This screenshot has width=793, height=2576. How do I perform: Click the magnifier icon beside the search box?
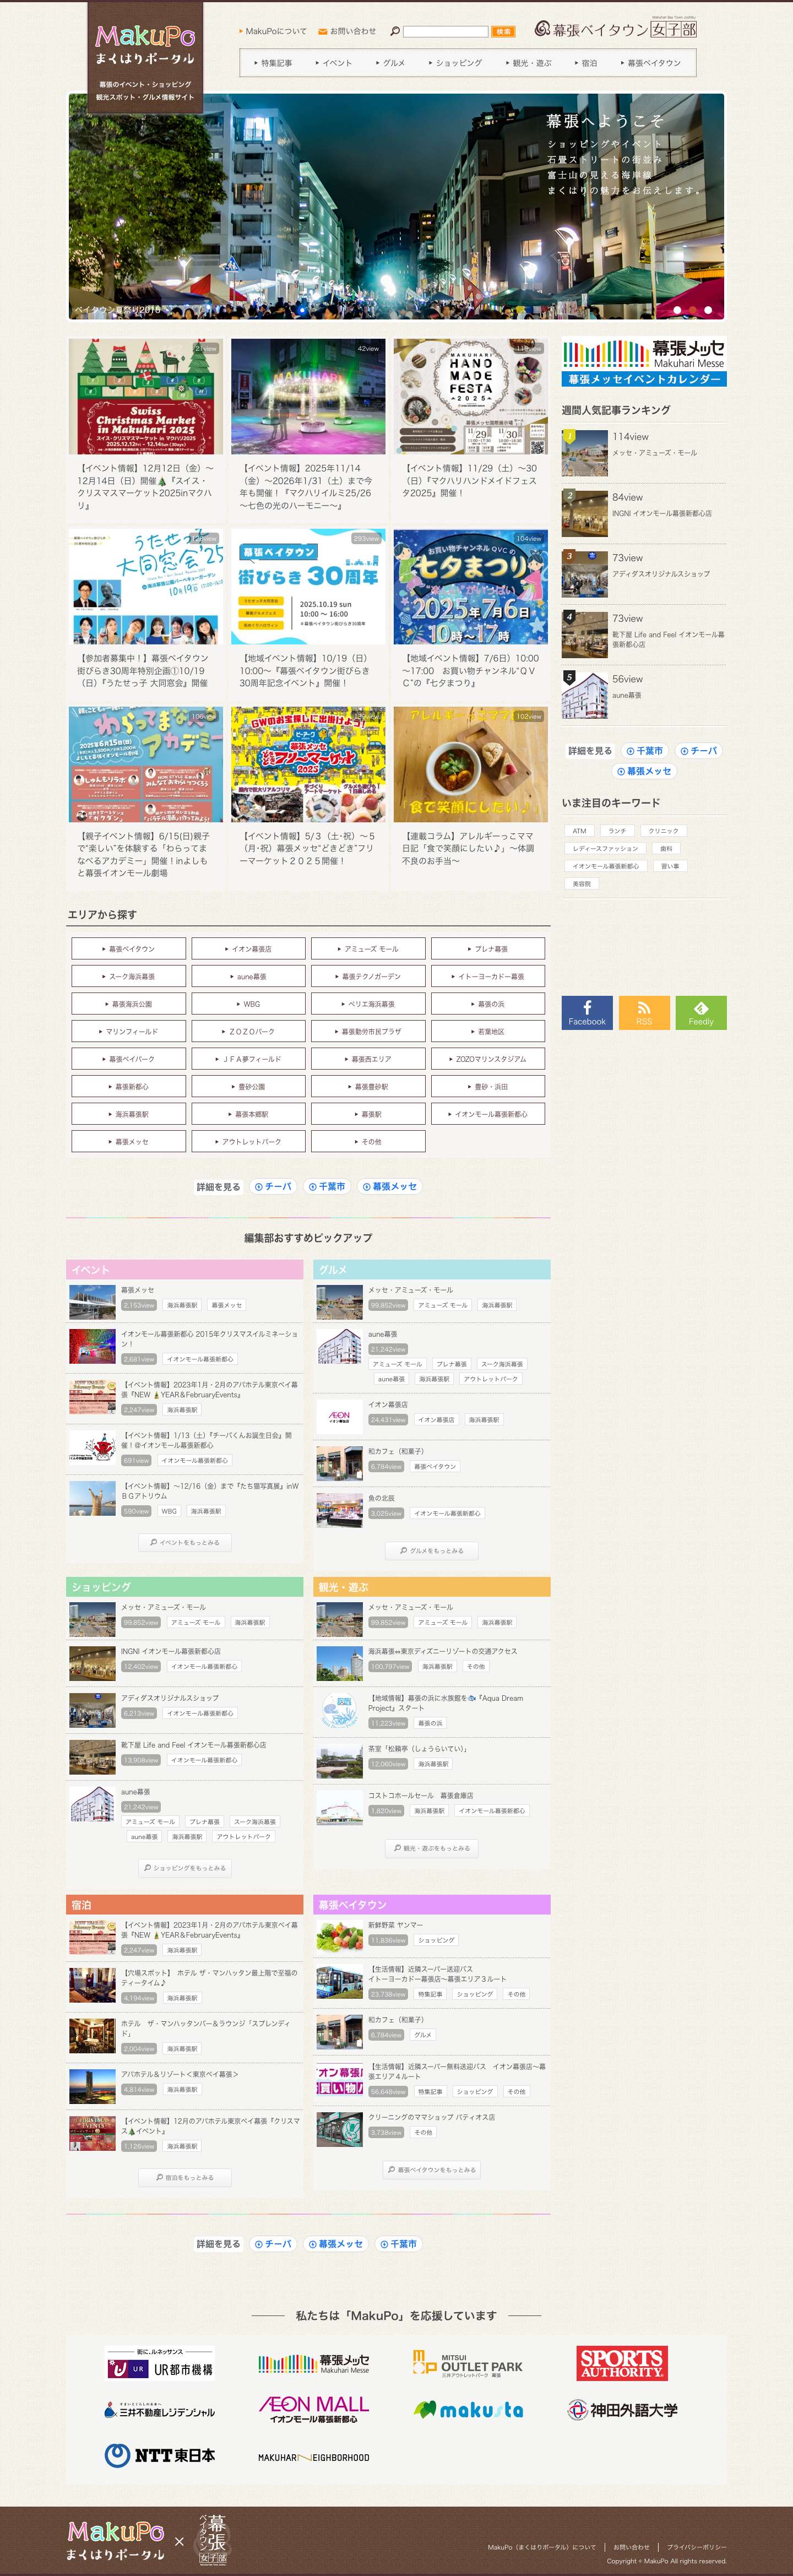click(395, 31)
